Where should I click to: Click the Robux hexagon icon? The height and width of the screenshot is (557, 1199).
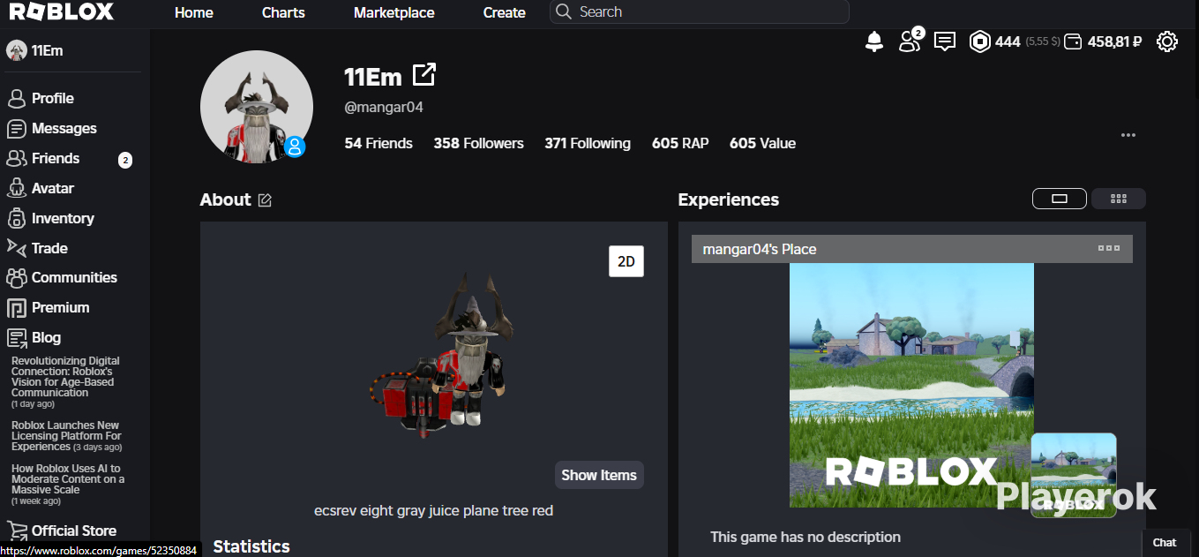click(979, 41)
